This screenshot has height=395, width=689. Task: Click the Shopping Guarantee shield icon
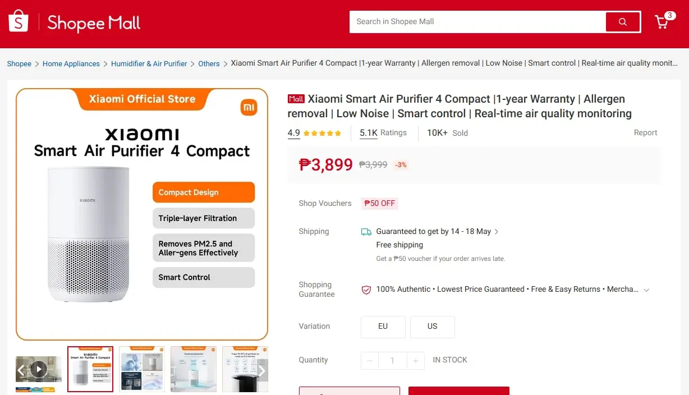366,290
